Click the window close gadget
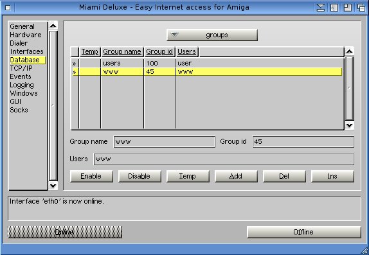 click(x=8, y=8)
